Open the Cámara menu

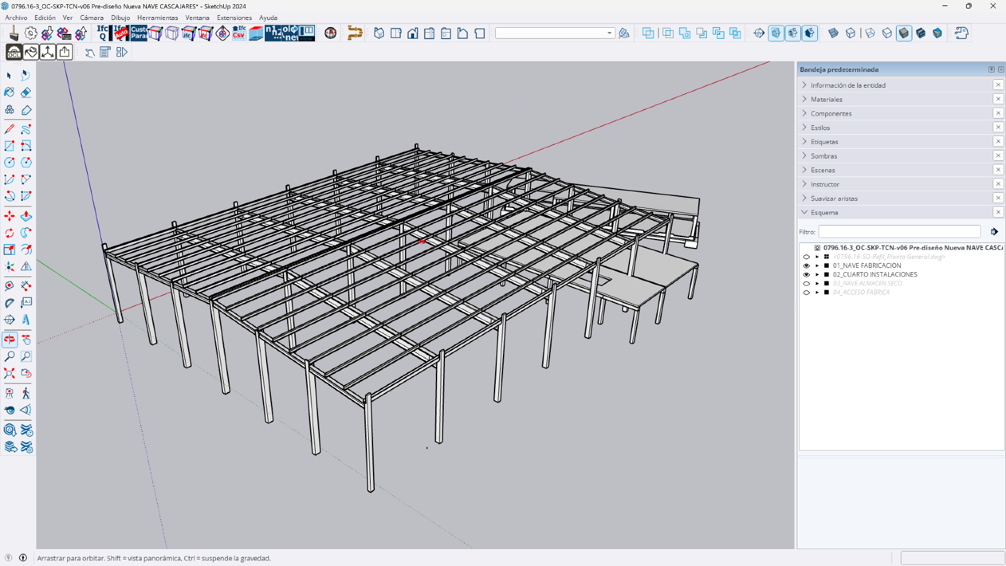pos(91,18)
